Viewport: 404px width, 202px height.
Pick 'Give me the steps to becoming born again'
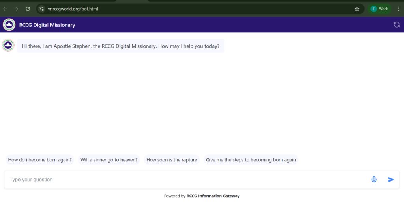251,160
